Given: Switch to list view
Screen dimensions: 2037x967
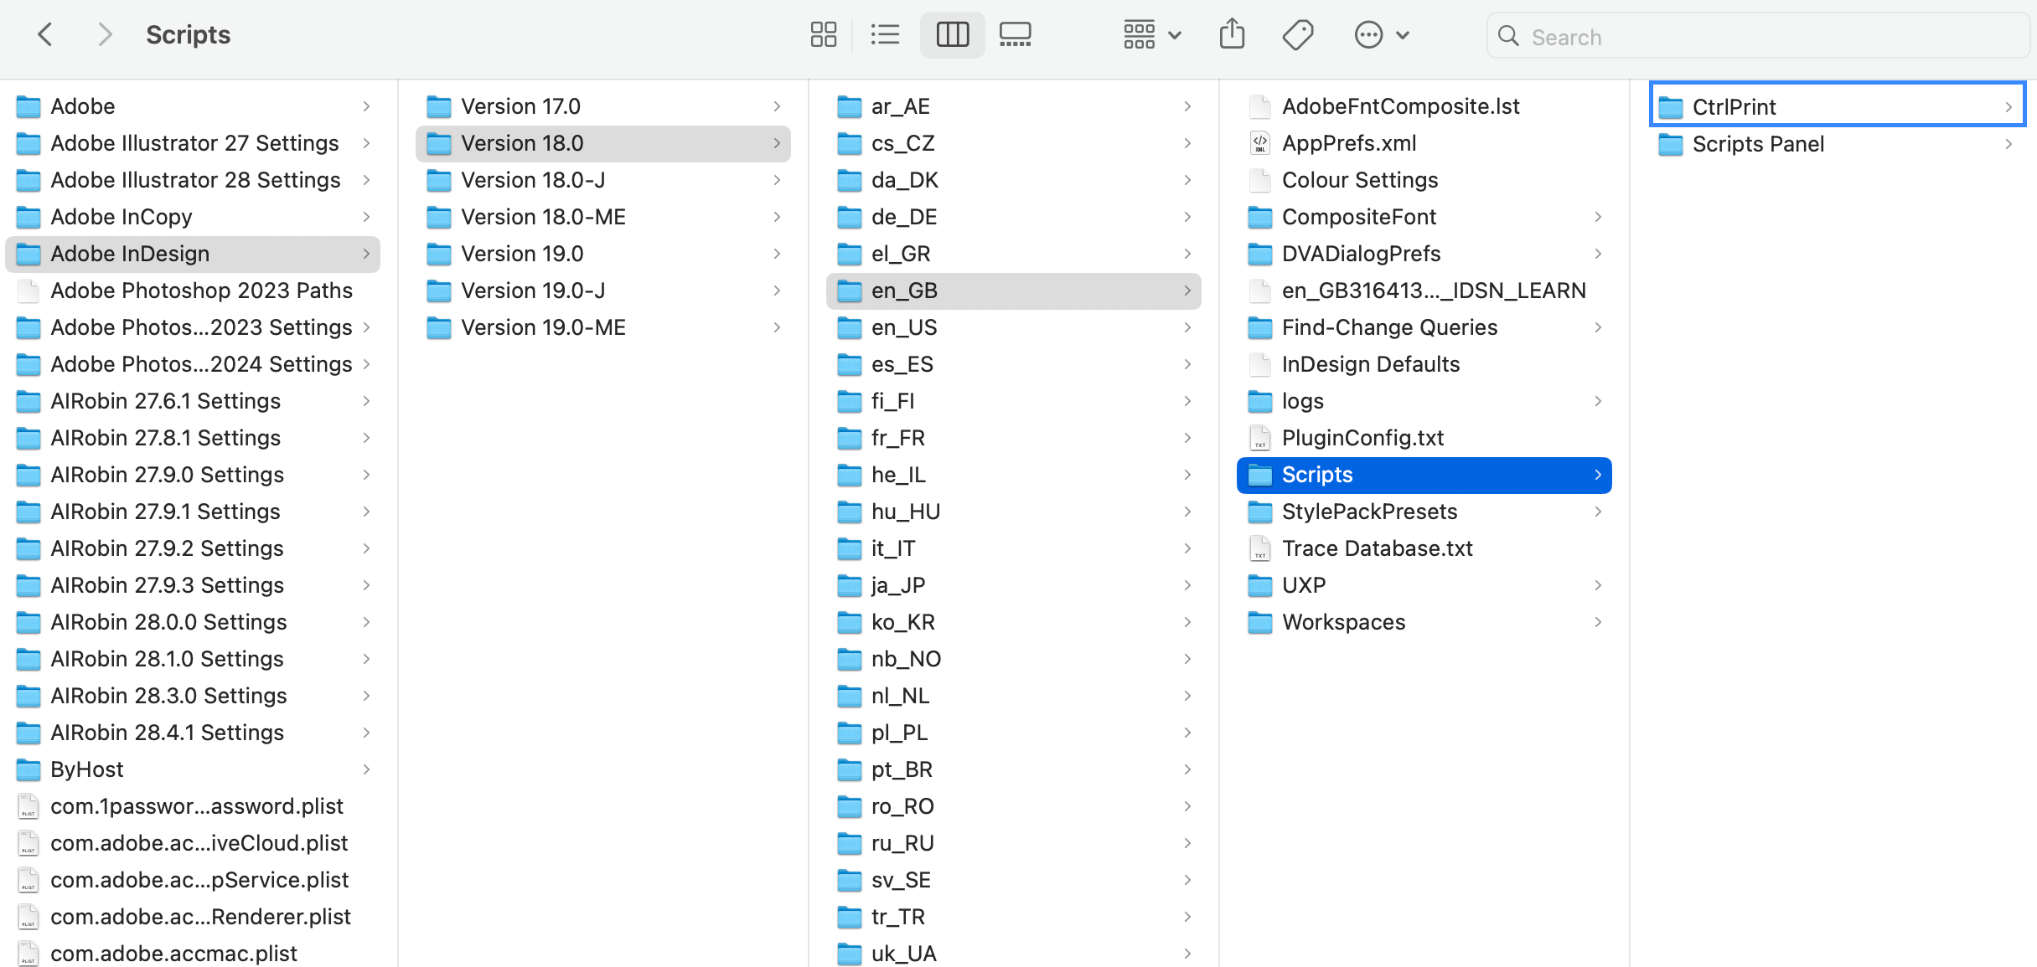Looking at the screenshot, I should (x=885, y=35).
